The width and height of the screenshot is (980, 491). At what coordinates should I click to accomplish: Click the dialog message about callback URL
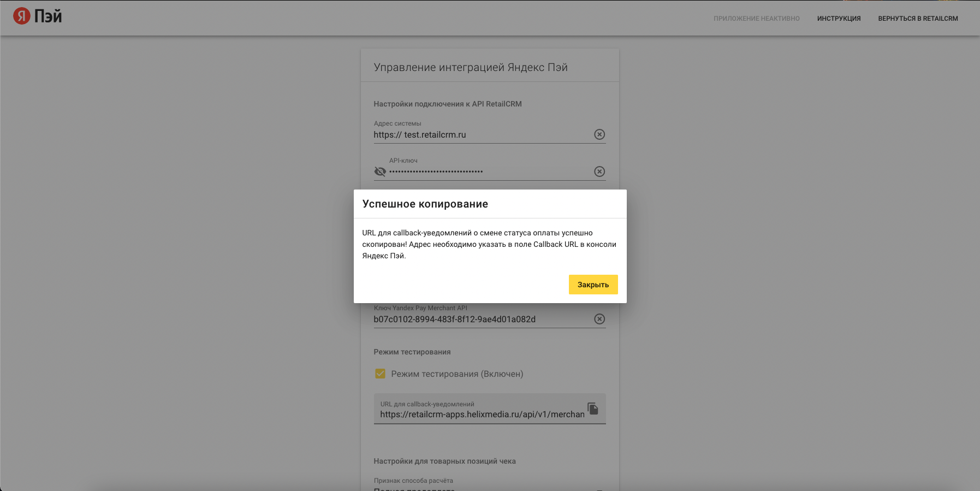(x=489, y=244)
